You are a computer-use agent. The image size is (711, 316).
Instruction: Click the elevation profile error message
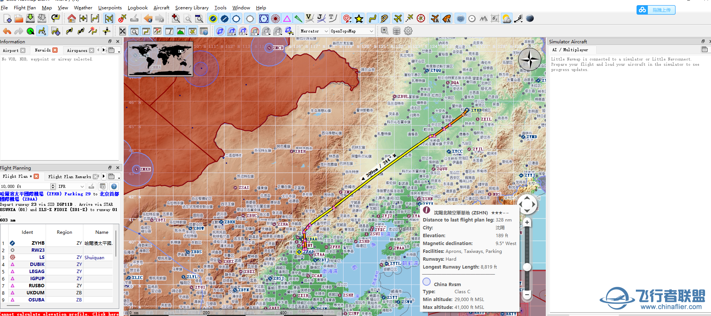[59, 314]
